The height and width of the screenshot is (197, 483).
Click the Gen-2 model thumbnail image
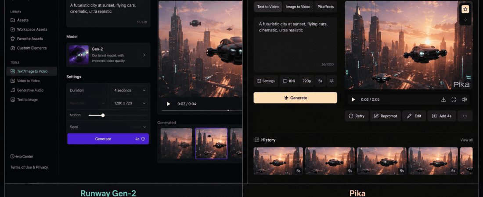79,55
